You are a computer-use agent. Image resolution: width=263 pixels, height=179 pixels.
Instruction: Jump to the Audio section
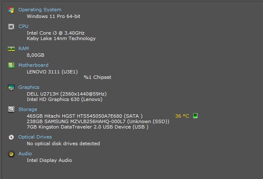25,154
